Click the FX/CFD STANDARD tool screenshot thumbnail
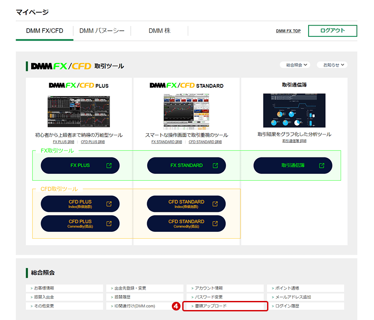This screenshot has width=374, height=320. point(187,111)
